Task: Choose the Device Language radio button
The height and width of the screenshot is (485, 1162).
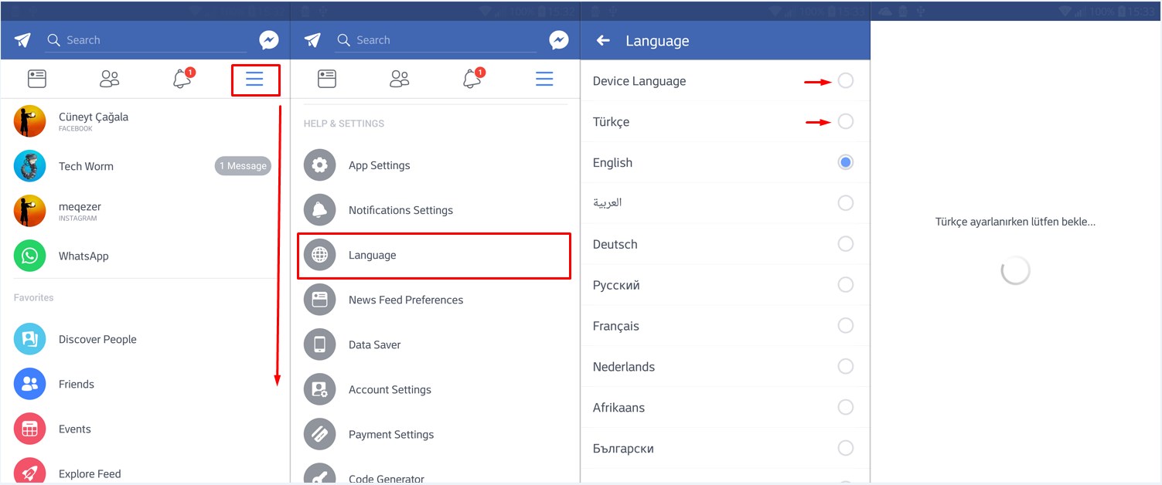Action: coord(846,80)
